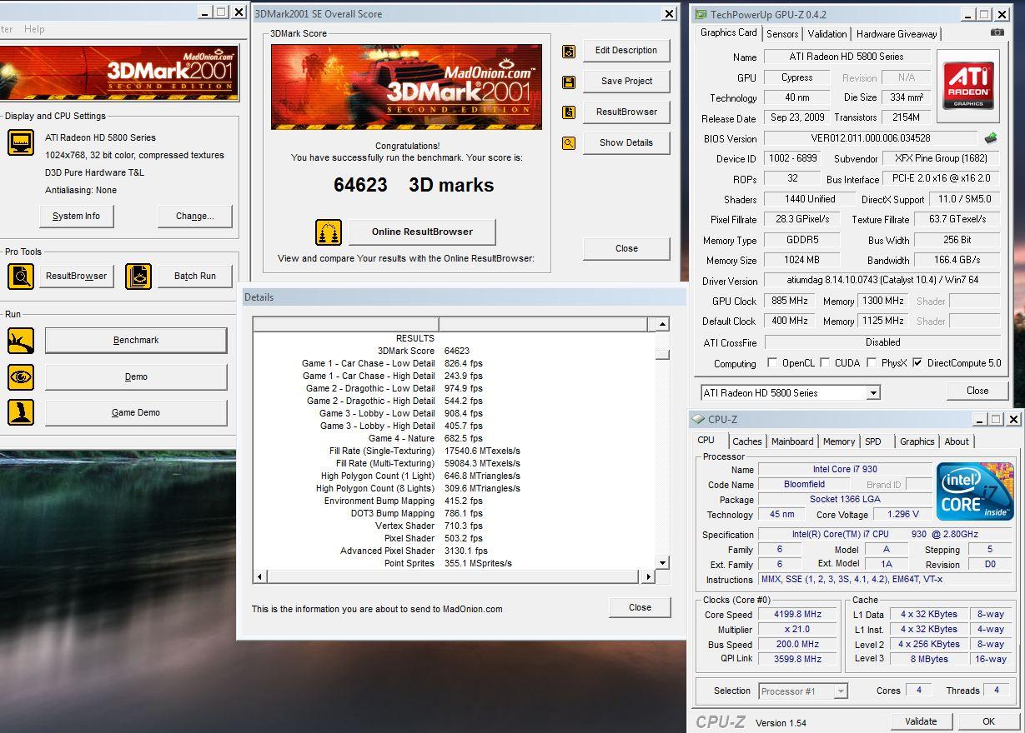
Task: Click the Advanced Pixel Shader result row
Action: point(455,551)
